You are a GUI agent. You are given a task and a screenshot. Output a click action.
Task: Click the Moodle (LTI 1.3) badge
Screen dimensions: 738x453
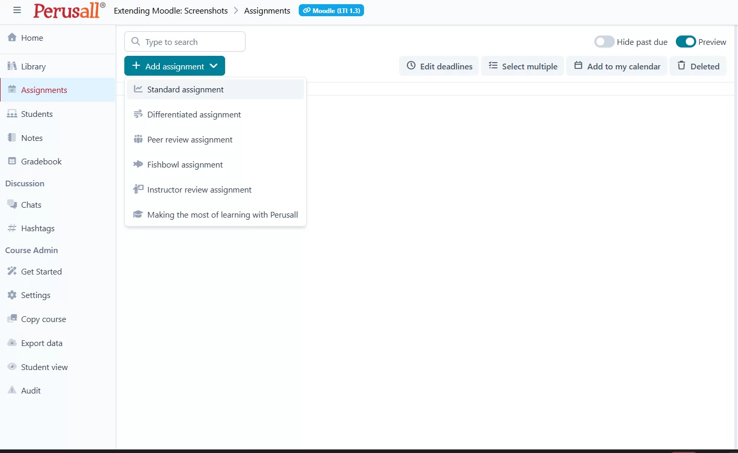point(331,10)
